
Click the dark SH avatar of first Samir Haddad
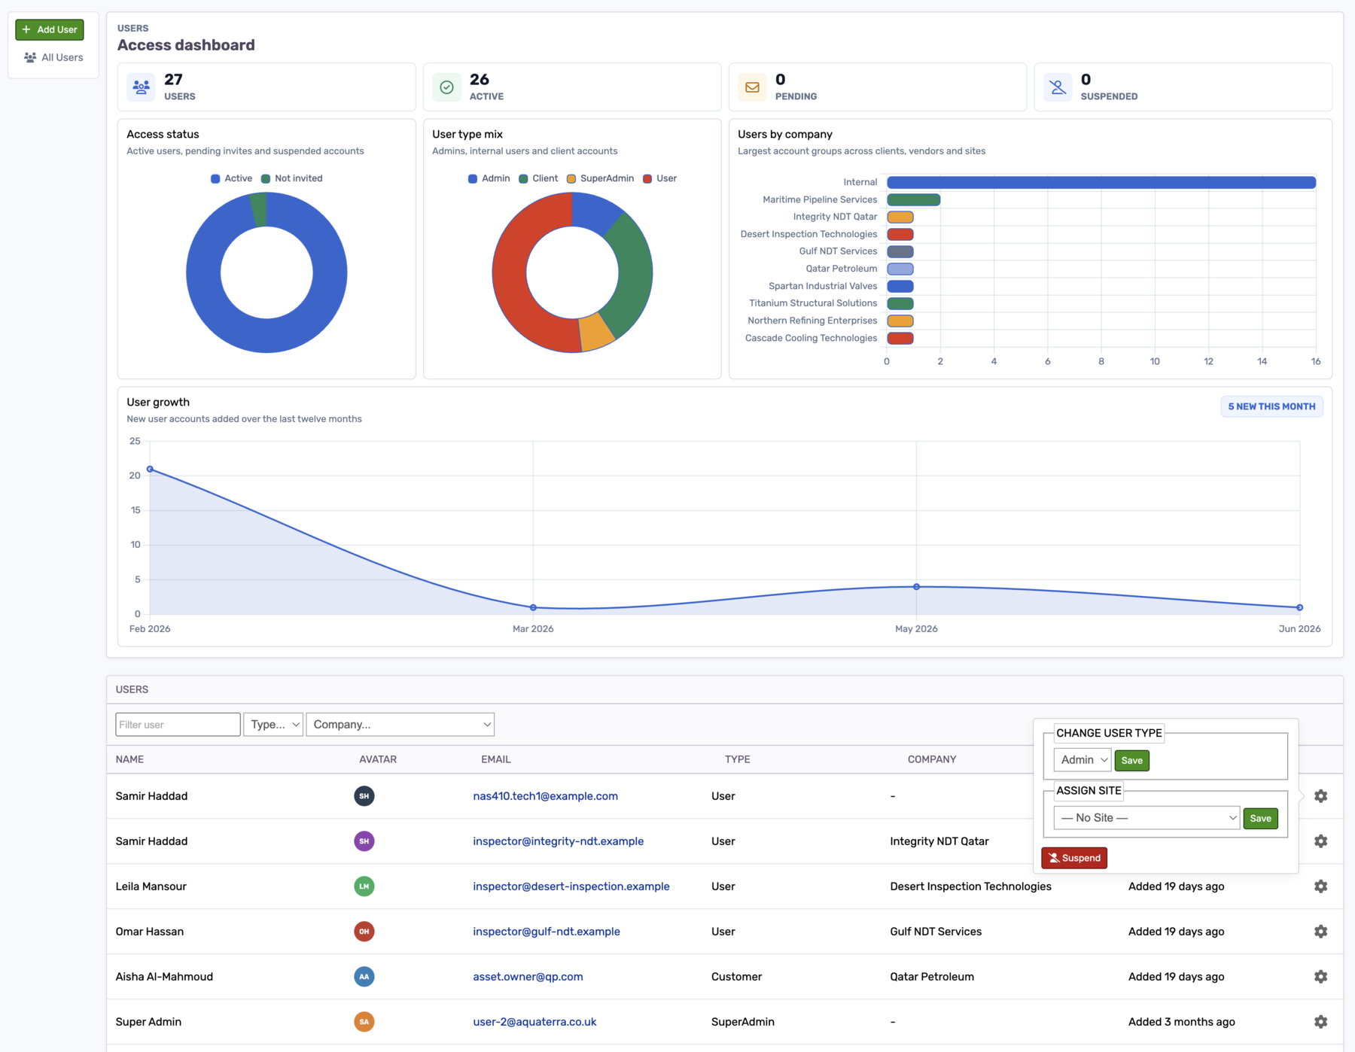click(364, 796)
